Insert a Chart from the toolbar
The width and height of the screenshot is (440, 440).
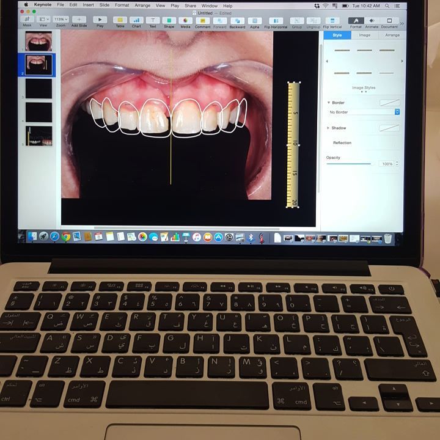(136, 20)
